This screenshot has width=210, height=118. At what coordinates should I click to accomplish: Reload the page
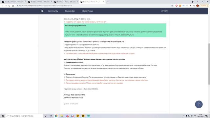coord(10,6)
